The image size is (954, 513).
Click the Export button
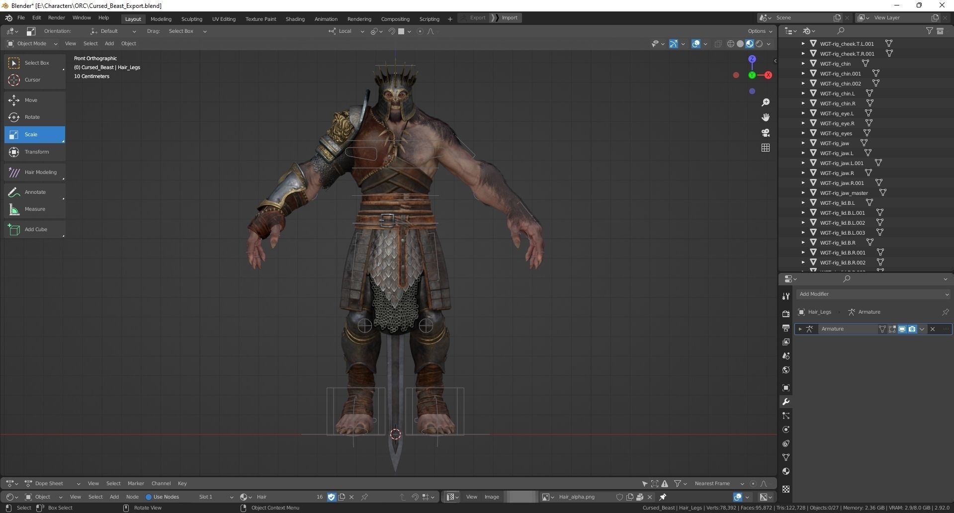pos(473,18)
